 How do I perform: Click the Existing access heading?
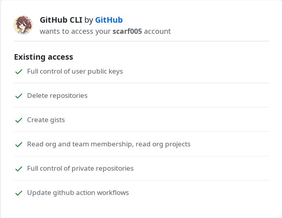pos(43,57)
